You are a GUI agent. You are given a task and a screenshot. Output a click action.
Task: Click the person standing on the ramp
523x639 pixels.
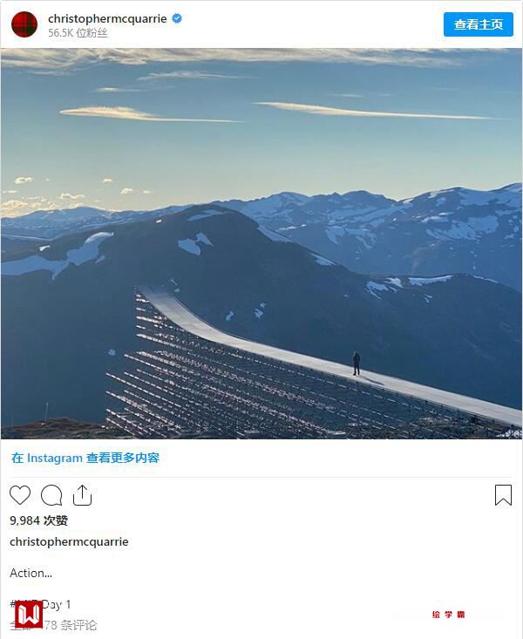click(x=357, y=364)
